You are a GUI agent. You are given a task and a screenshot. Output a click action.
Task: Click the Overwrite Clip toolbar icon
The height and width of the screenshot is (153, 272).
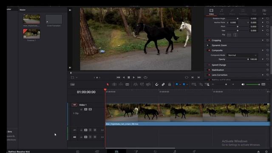point(142,84)
